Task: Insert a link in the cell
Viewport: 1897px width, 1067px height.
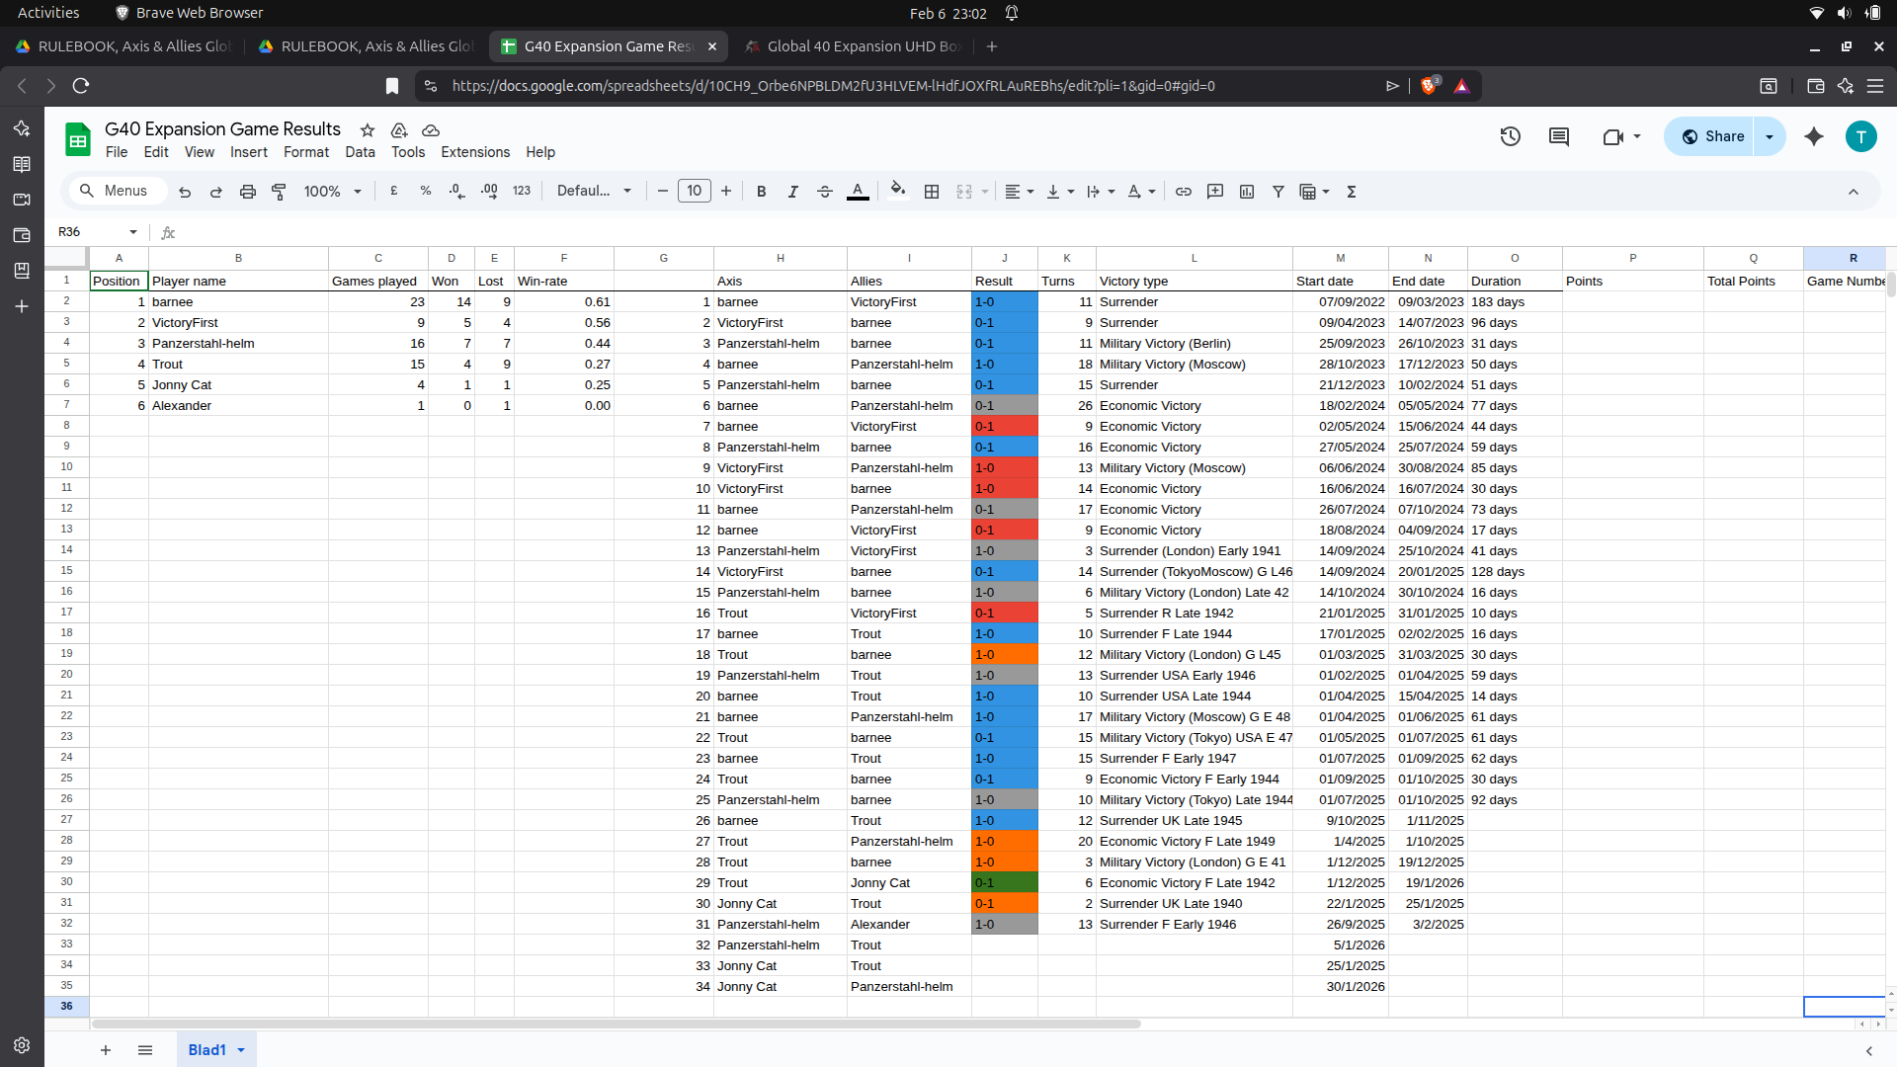Action: [1184, 191]
